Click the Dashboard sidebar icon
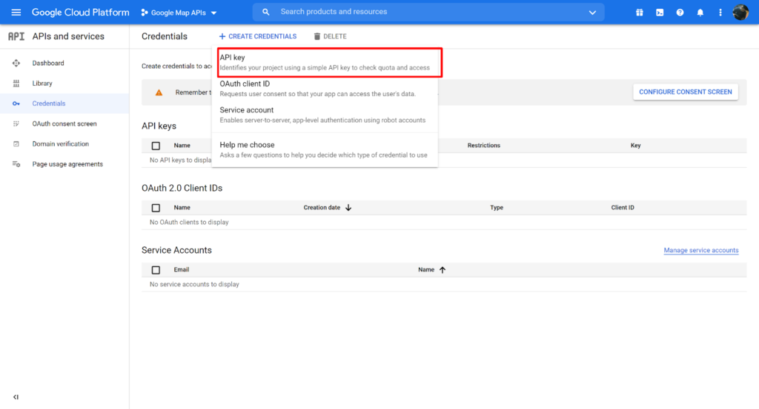Screen dimensions: 759x409 click(16, 64)
